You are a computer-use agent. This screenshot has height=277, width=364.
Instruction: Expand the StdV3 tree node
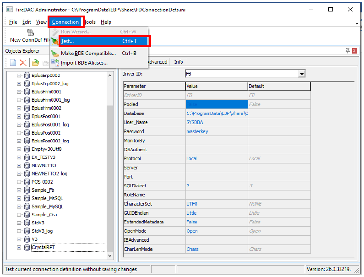coord(19,223)
